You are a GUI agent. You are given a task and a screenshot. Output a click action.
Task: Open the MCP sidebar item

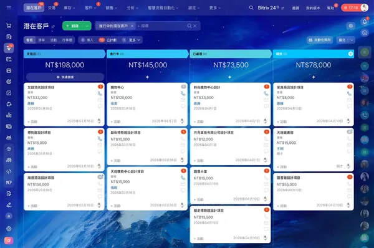coord(9,183)
